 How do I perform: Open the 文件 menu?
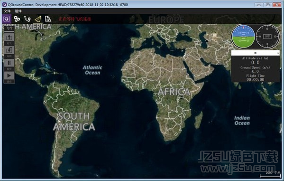pyautogui.click(x=7, y=11)
